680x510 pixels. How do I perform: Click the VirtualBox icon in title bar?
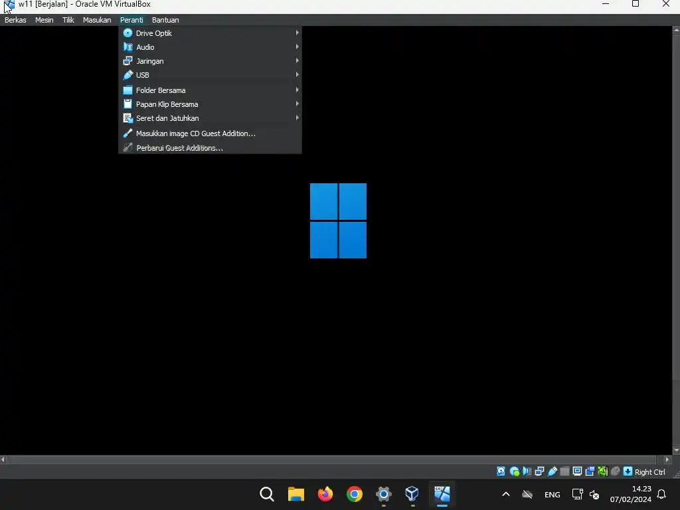tap(9, 5)
